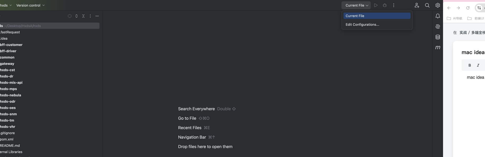Select Current File in the popup list

(377, 16)
